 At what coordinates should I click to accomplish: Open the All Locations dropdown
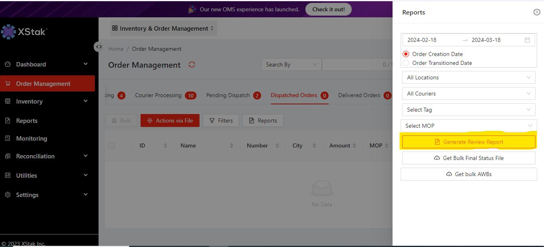pos(468,77)
